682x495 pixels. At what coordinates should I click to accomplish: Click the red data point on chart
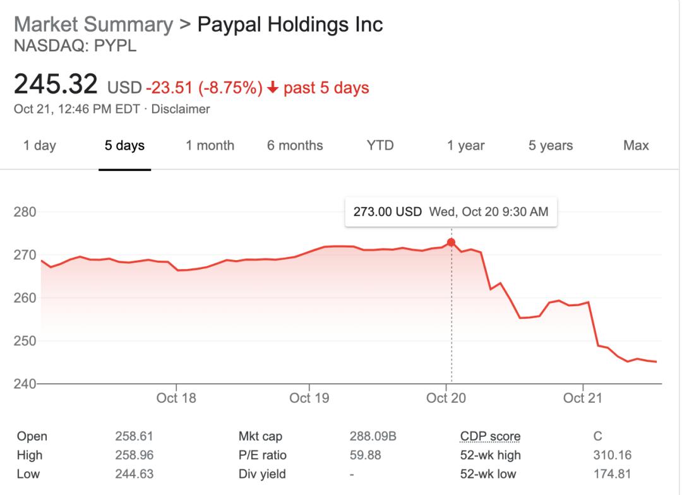click(x=451, y=242)
